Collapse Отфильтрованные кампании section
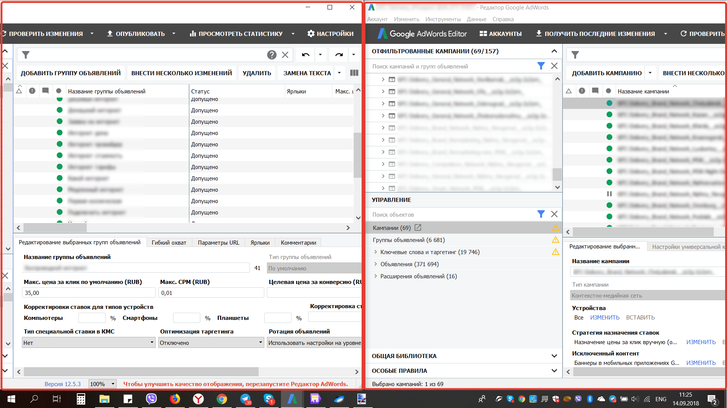Screen dimensions: 727x408 pos(554,51)
